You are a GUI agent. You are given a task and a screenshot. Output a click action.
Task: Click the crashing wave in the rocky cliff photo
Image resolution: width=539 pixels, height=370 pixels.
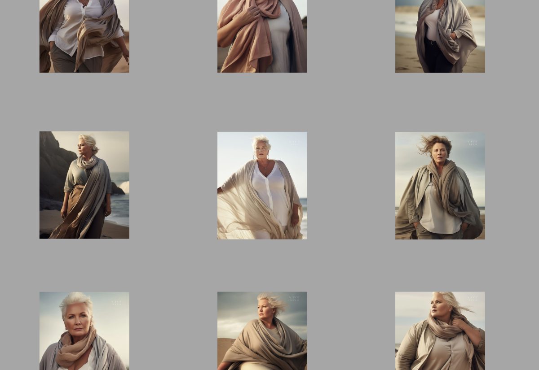click(x=123, y=186)
